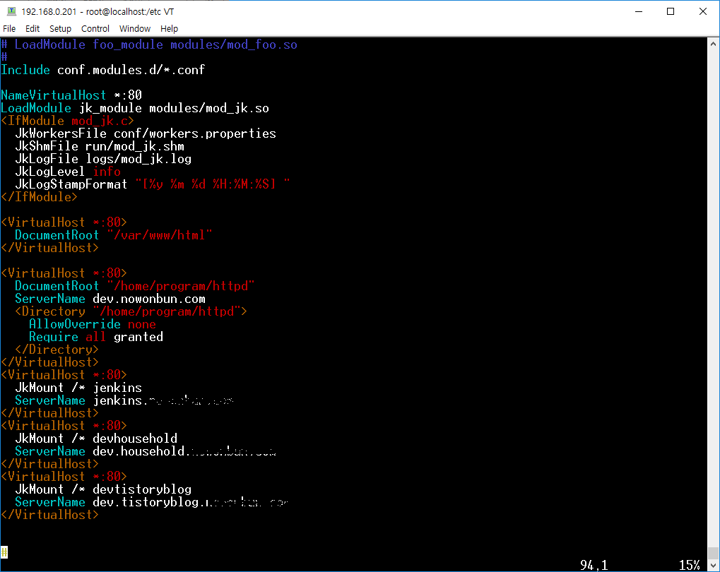Click 'jenkins' in the JkMount line
Image resolution: width=720 pixels, height=572 pixels.
(x=117, y=388)
